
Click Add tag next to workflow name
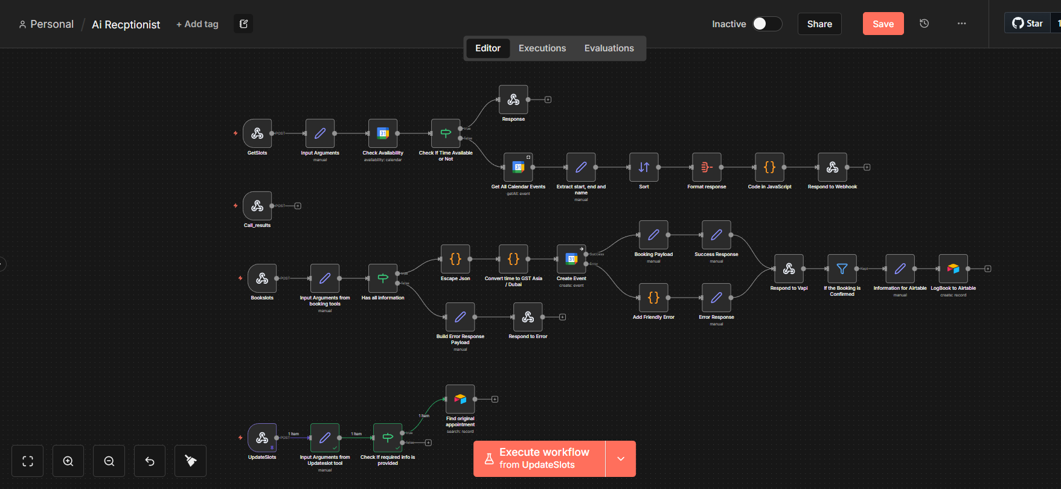pyautogui.click(x=197, y=24)
